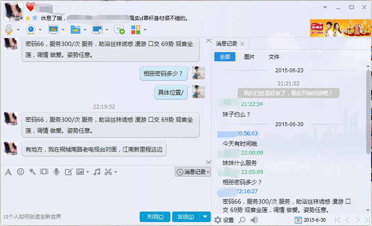This screenshot has width=372, height=226.
Task: Start a video call with webcam icon
Action: click(x=31, y=30)
